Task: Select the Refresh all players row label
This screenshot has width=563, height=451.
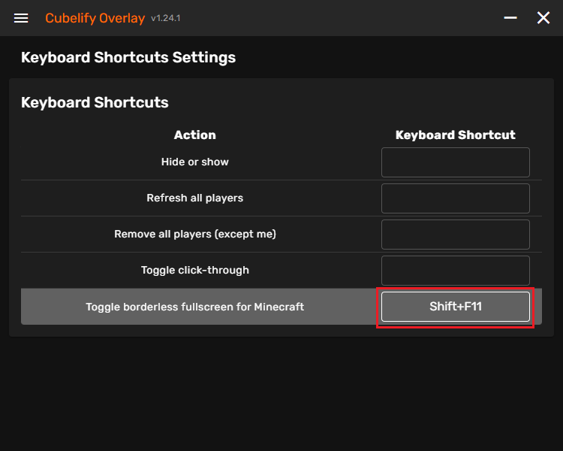Action: (195, 198)
